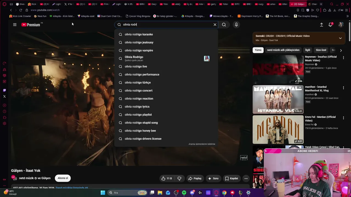Screen dimensions: 351x197
Task: Pick 'olivia rodrigo reaction' suggestion
Action: click(166, 99)
